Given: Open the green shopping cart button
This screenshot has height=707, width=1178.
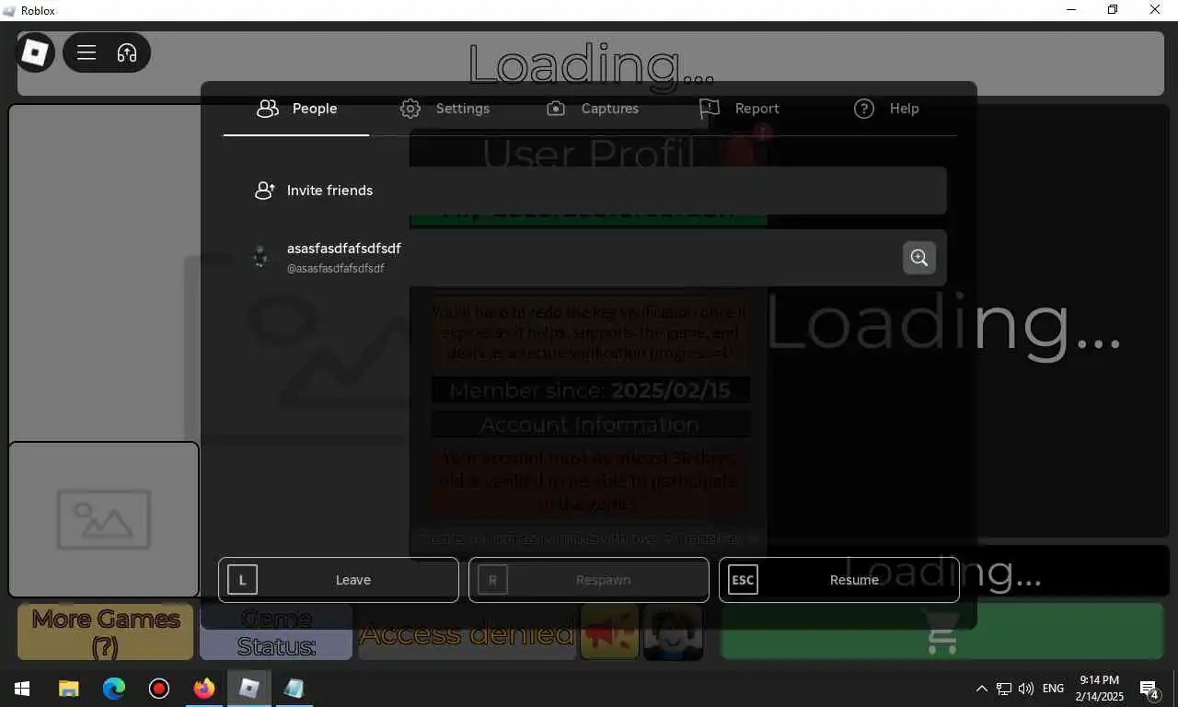Looking at the screenshot, I should (x=942, y=632).
